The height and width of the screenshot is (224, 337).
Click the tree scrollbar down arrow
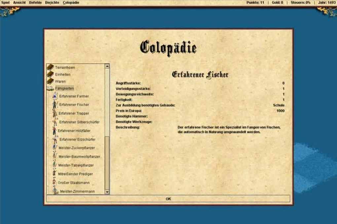(x=107, y=192)
